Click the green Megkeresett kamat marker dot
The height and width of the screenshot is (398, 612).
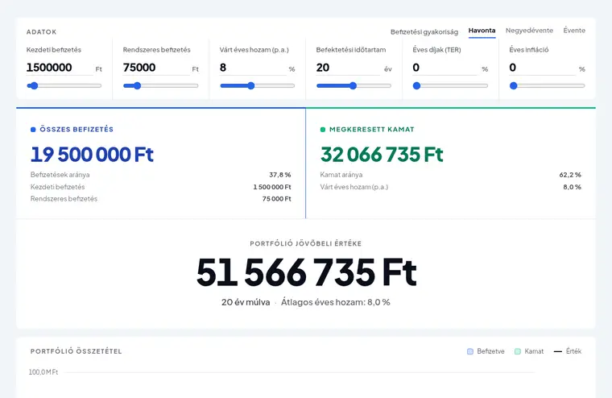323,130
